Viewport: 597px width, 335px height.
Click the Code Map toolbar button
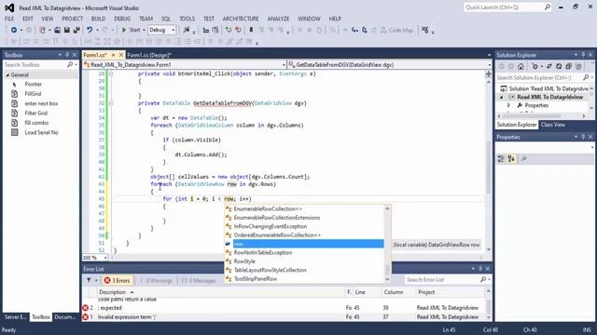click(x=396, y=30)
